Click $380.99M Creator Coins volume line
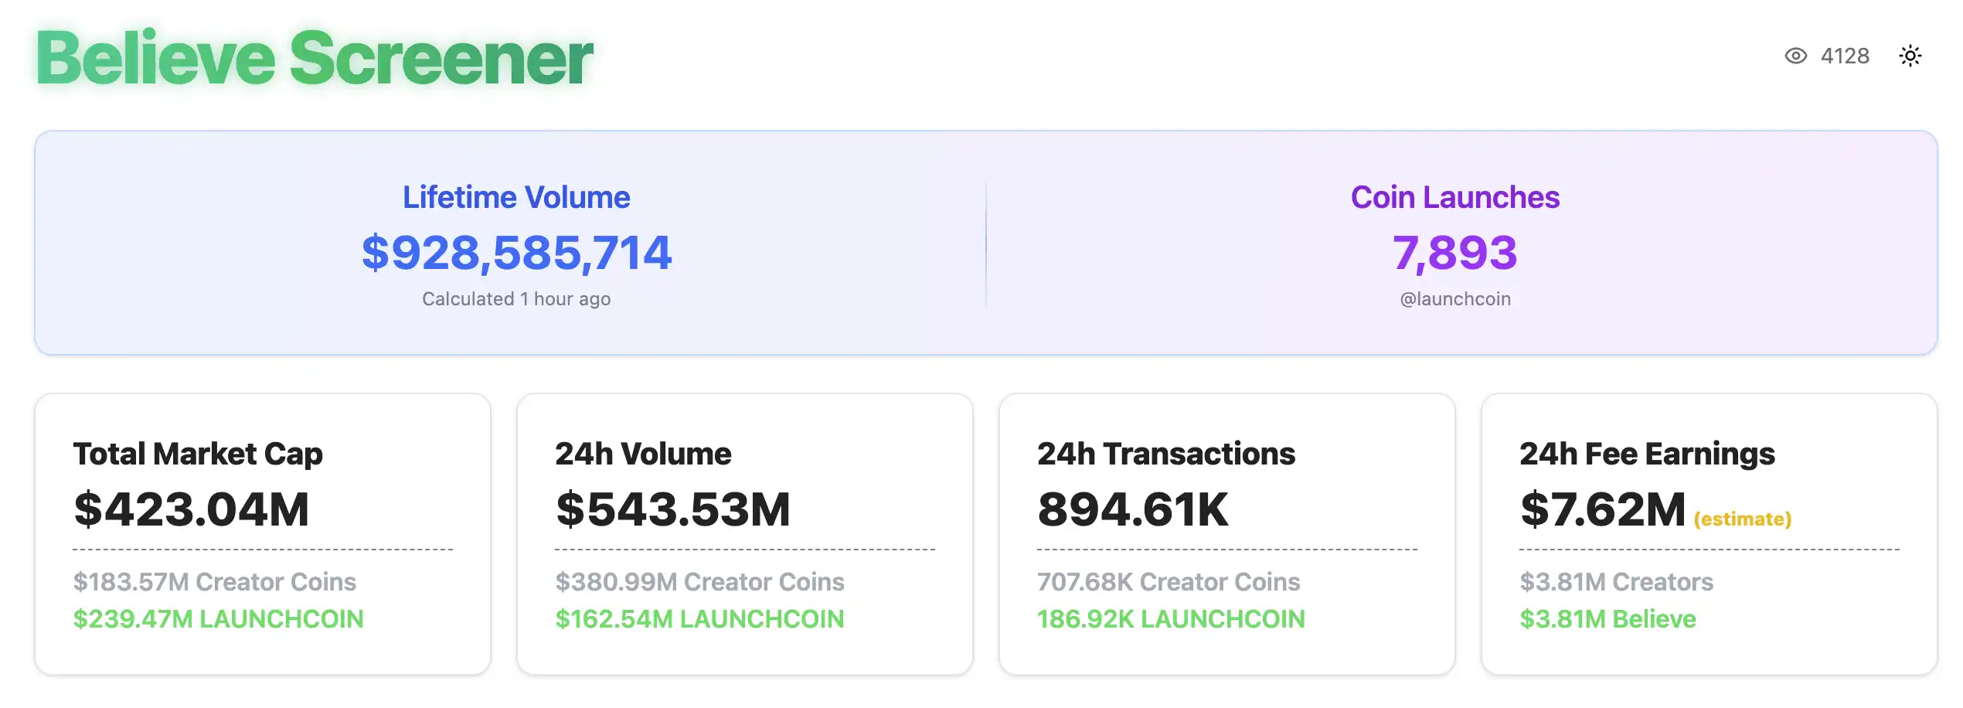 pyautogui.click(x=699, y=581)
